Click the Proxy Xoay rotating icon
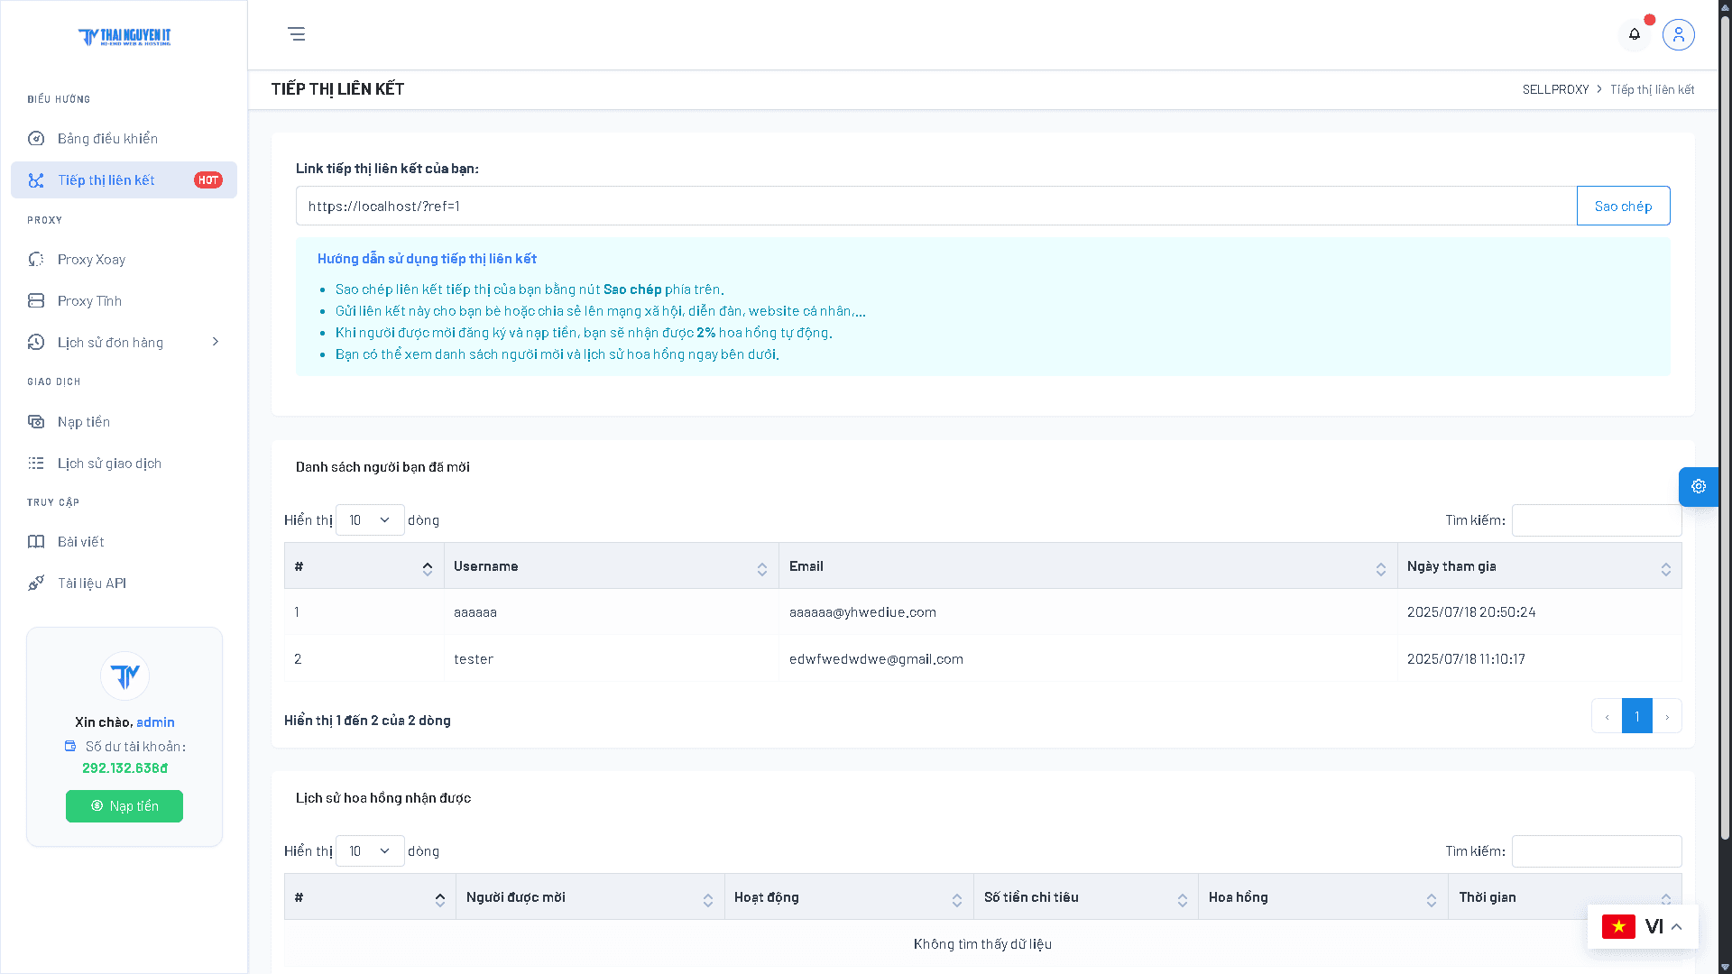The width and height of the screenshot is (1732, 974). tap(36, 259)
